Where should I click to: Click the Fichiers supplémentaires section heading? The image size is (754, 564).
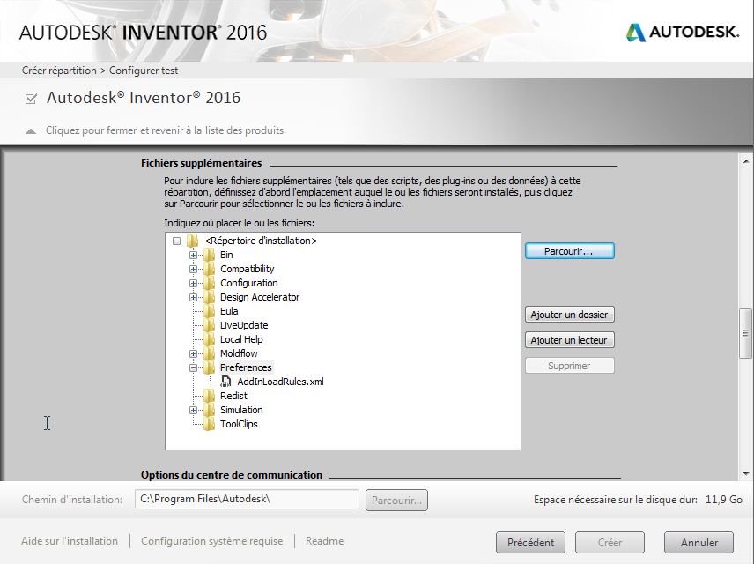(201, 163)
